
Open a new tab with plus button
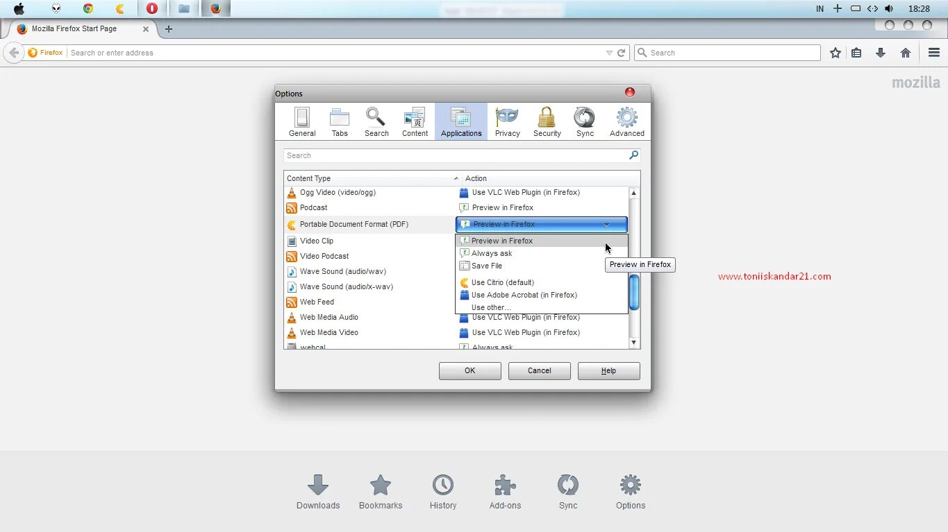point(168,29)
